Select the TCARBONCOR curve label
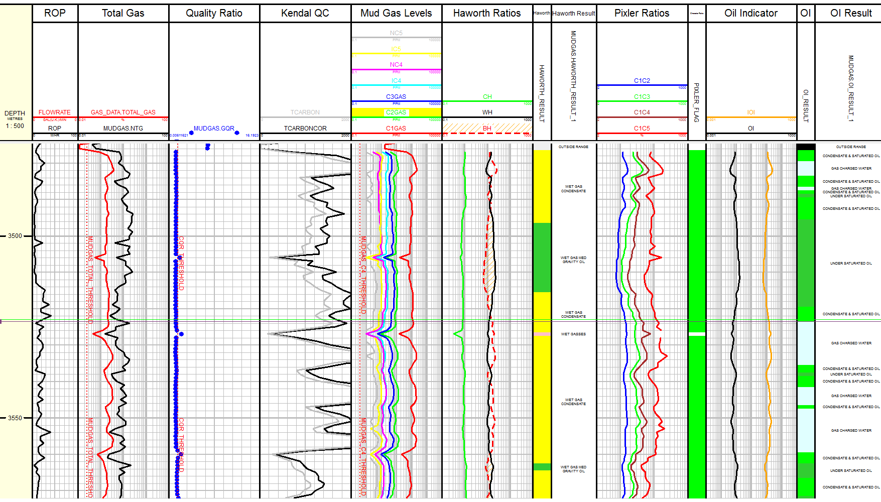 (x=305, y=129)
